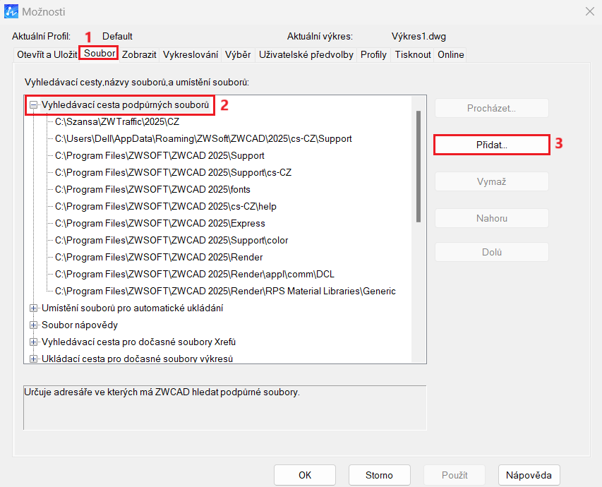Click the ZWCAD logo icon in title bar
Screen dimensions: 602x487
(x=13, y=11)
